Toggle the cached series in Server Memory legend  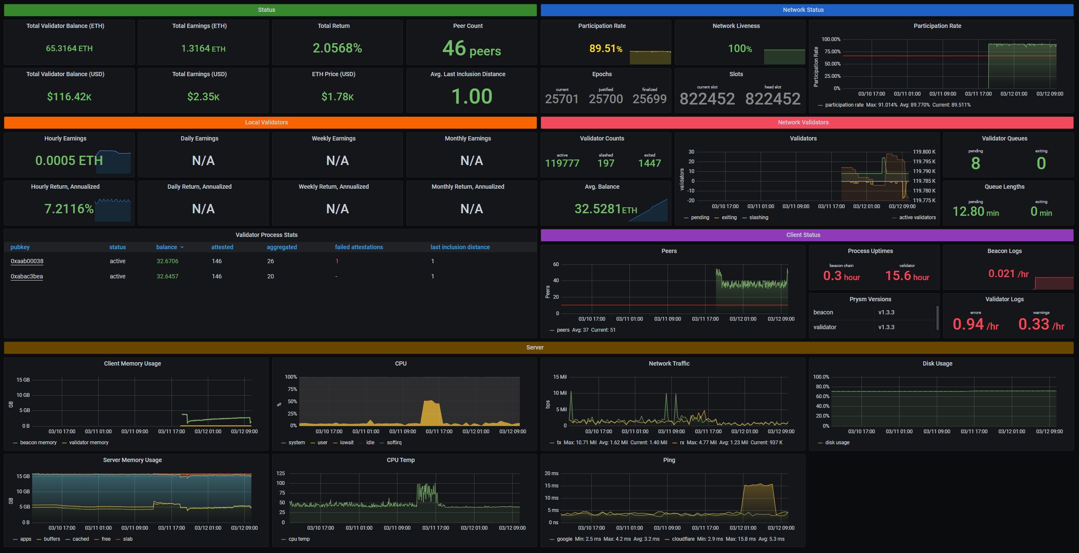point(80,539)
